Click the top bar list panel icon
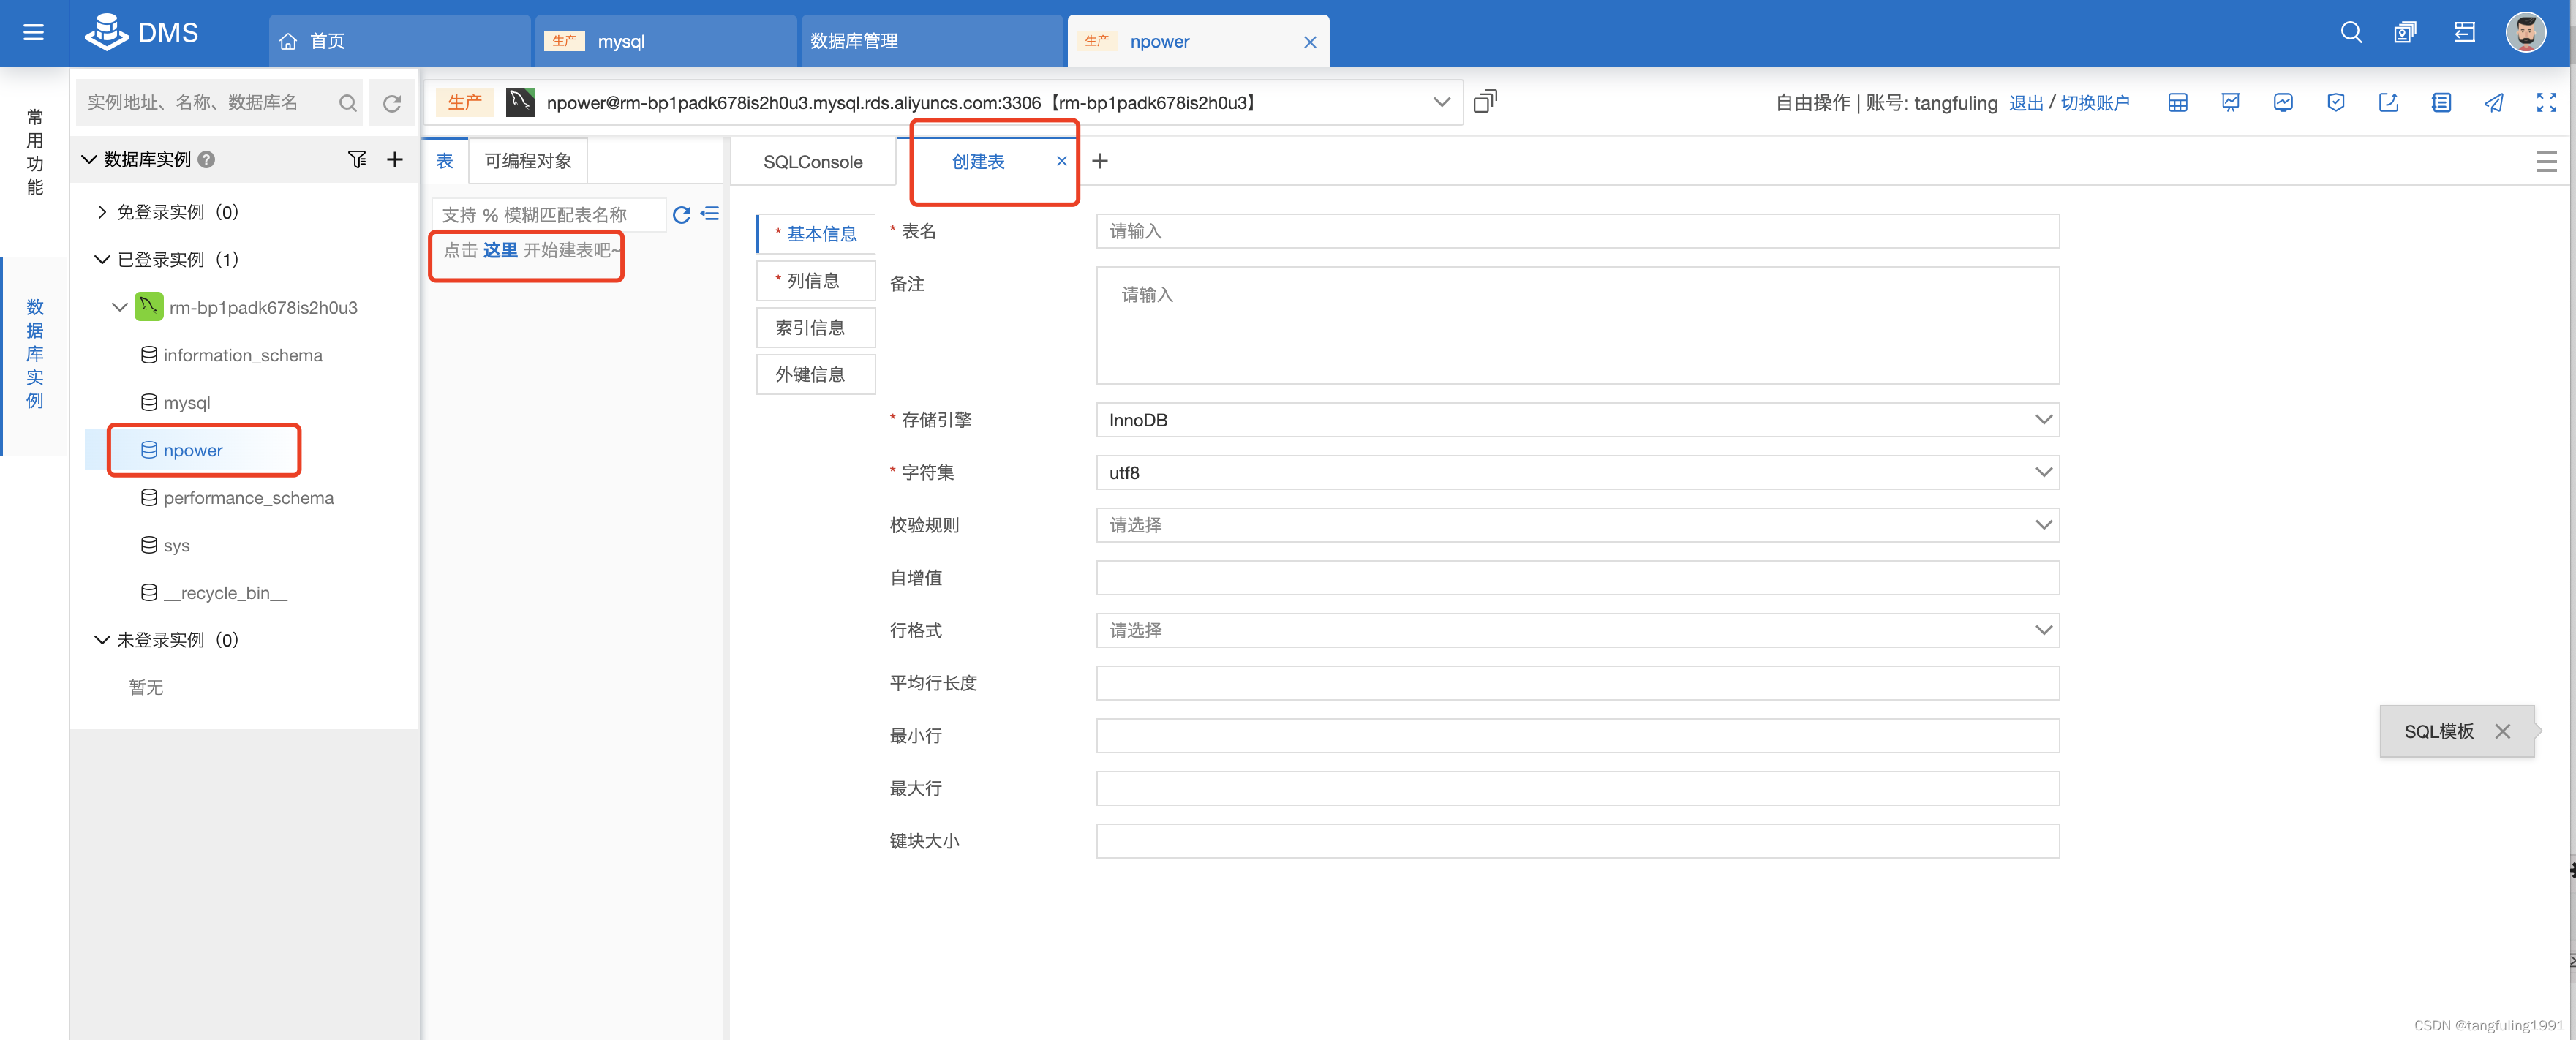This screenshot has width=2576, height=1040. [x=2464, y=33]
